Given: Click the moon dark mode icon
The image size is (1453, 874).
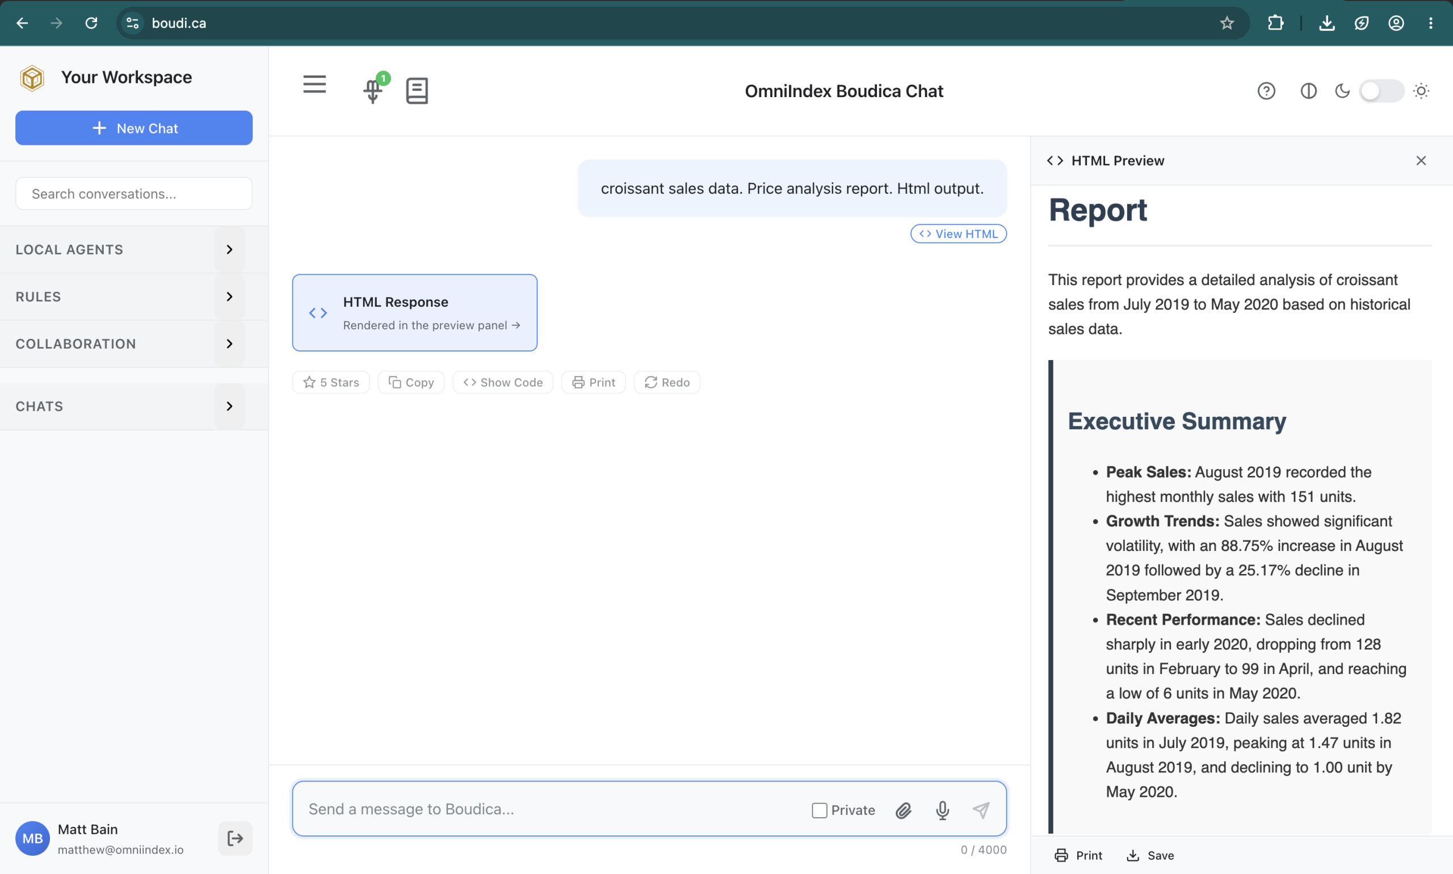Looking at the screenshot, I should pos(1342,91).
